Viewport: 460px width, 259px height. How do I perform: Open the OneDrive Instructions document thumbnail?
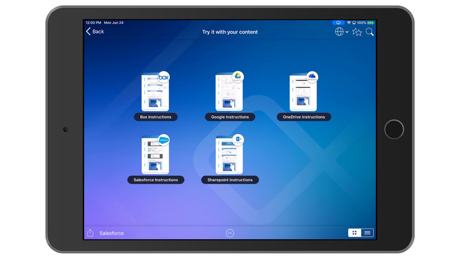[303, 93]
